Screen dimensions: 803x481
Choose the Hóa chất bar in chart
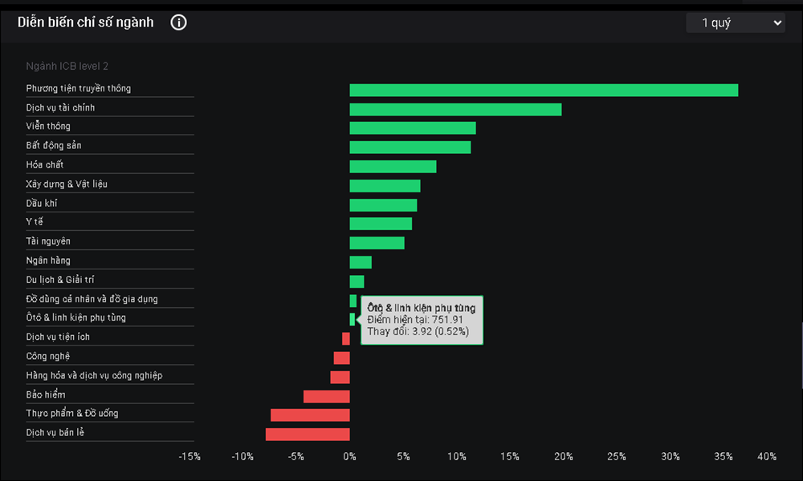(x=393, y=167)
